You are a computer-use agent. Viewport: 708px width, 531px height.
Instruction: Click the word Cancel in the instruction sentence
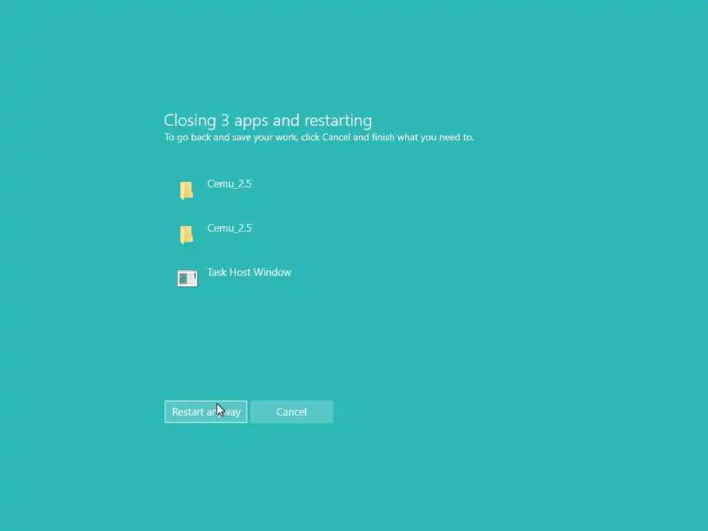tap(336, 138)
